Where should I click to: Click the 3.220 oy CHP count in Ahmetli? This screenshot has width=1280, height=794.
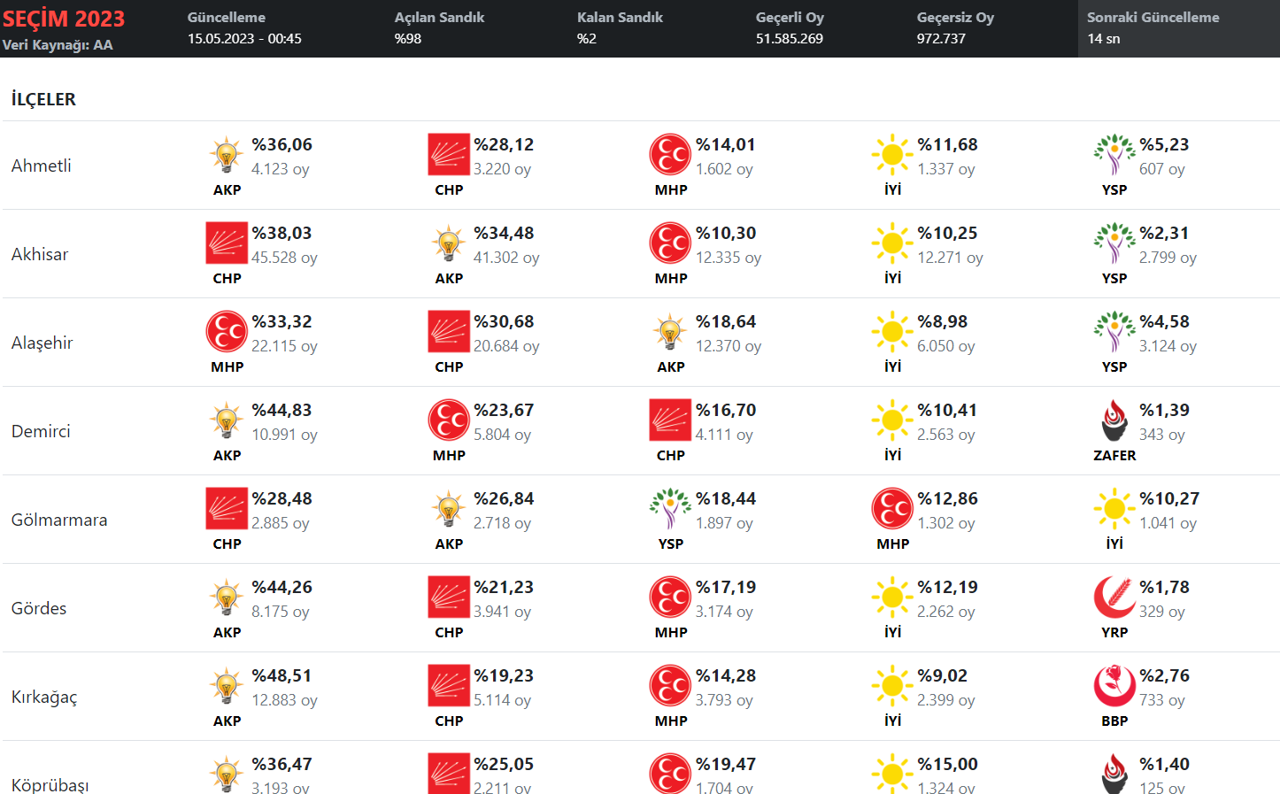point(502,169)
